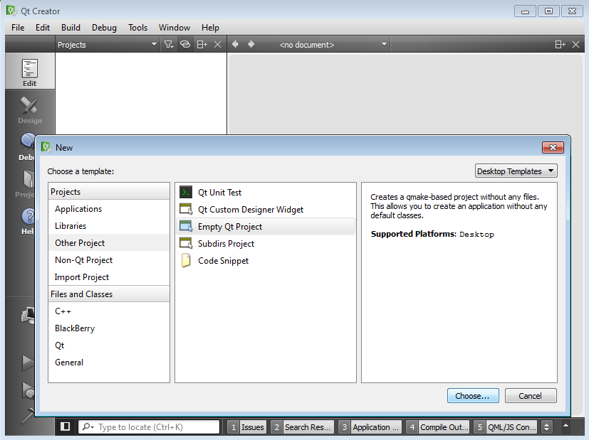
Task: Split the Projects side pane
Action: [202, 45]
